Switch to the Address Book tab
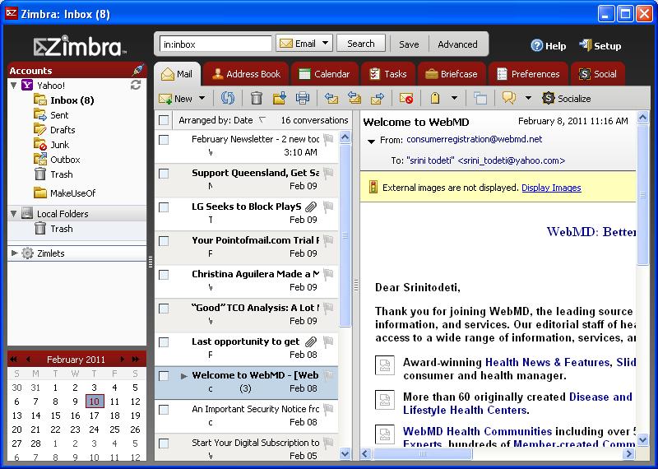 tap(246, 74)
